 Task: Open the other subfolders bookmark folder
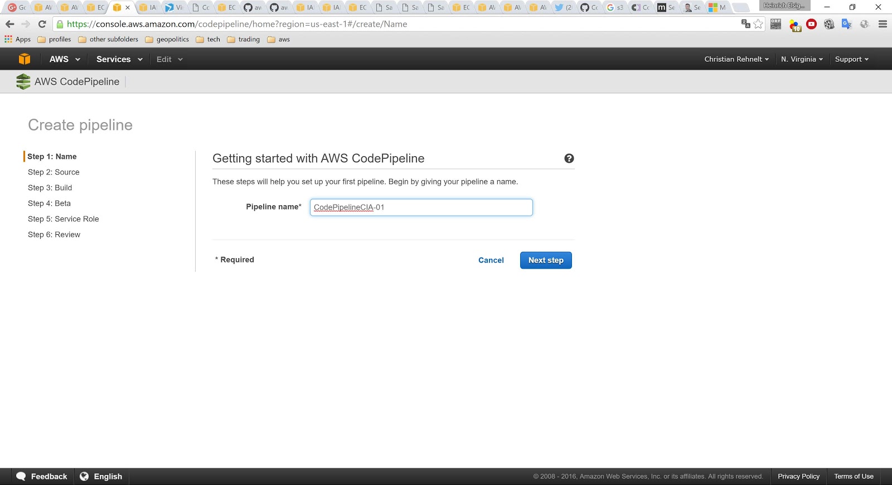coord(108,39)
